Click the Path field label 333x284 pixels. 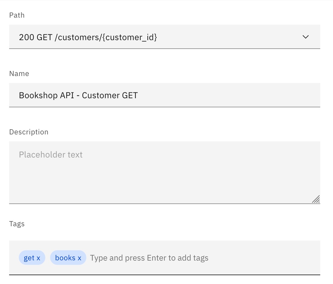17,15
